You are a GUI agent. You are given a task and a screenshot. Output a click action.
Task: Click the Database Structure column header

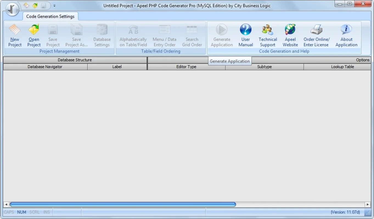coord(75,60)
